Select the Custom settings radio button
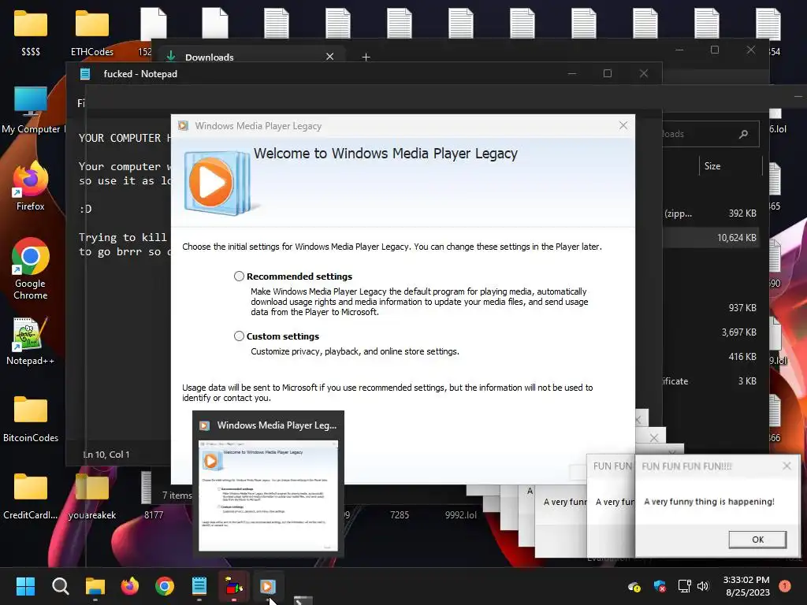The height and width of the screenshot is (605, 807). click(239, 336)
